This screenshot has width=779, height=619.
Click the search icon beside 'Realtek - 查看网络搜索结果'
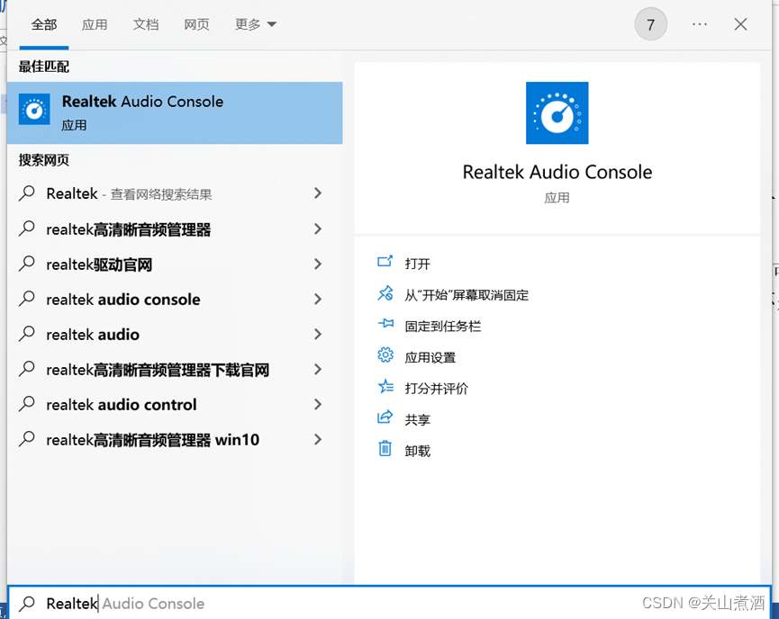(27, 193)
